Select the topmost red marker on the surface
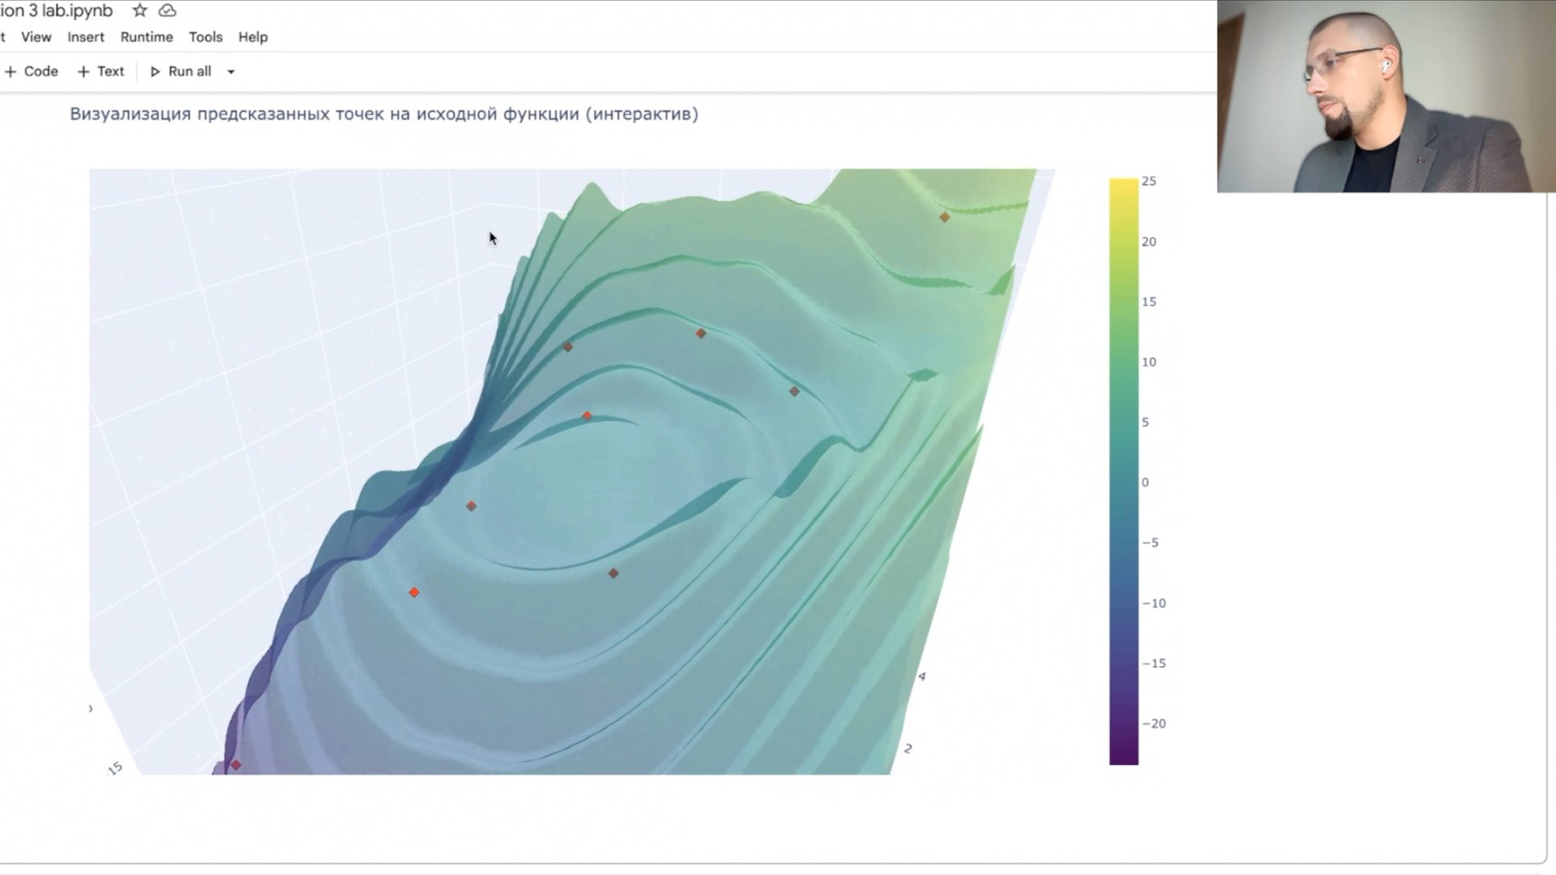 tap(944, 217)
